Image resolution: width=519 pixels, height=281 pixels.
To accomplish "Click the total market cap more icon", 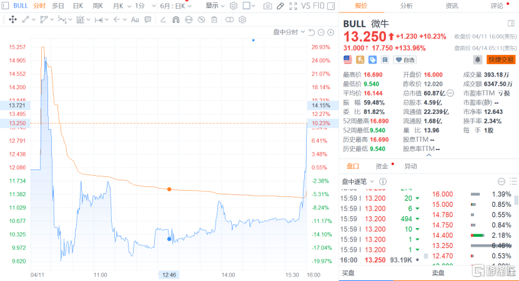I will pos(450,93).
